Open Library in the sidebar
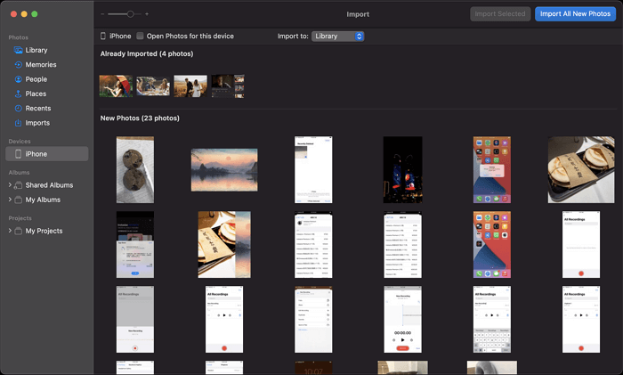 36,50
